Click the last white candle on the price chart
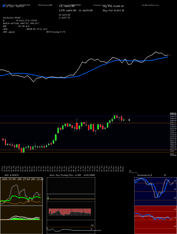Viewport: 177px width, 234px height. click(129, 120)
